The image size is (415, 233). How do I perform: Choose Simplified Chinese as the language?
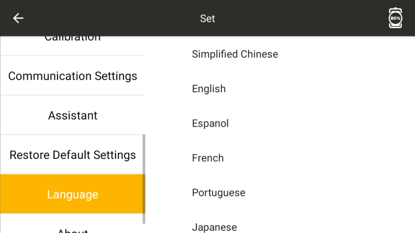[235, 54]
